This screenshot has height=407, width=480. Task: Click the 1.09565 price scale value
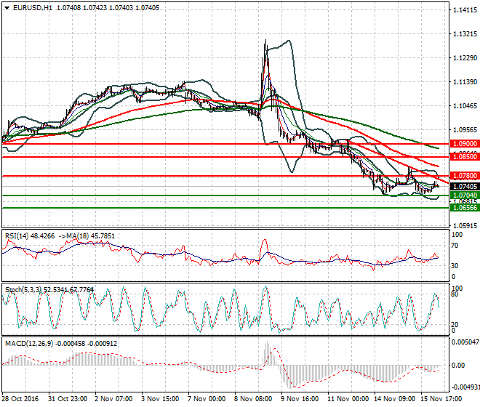pos(465,130)
